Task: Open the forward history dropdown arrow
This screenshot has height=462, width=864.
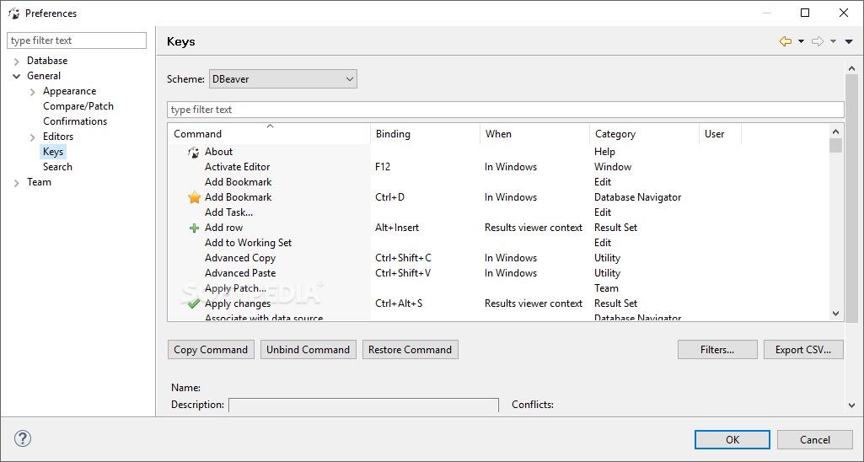Action: click(x=833, y=41)
